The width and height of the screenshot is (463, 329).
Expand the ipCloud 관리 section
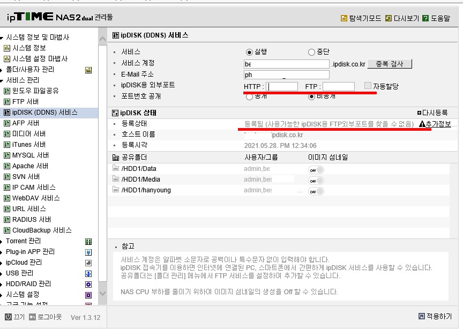[x=2, y=263]
